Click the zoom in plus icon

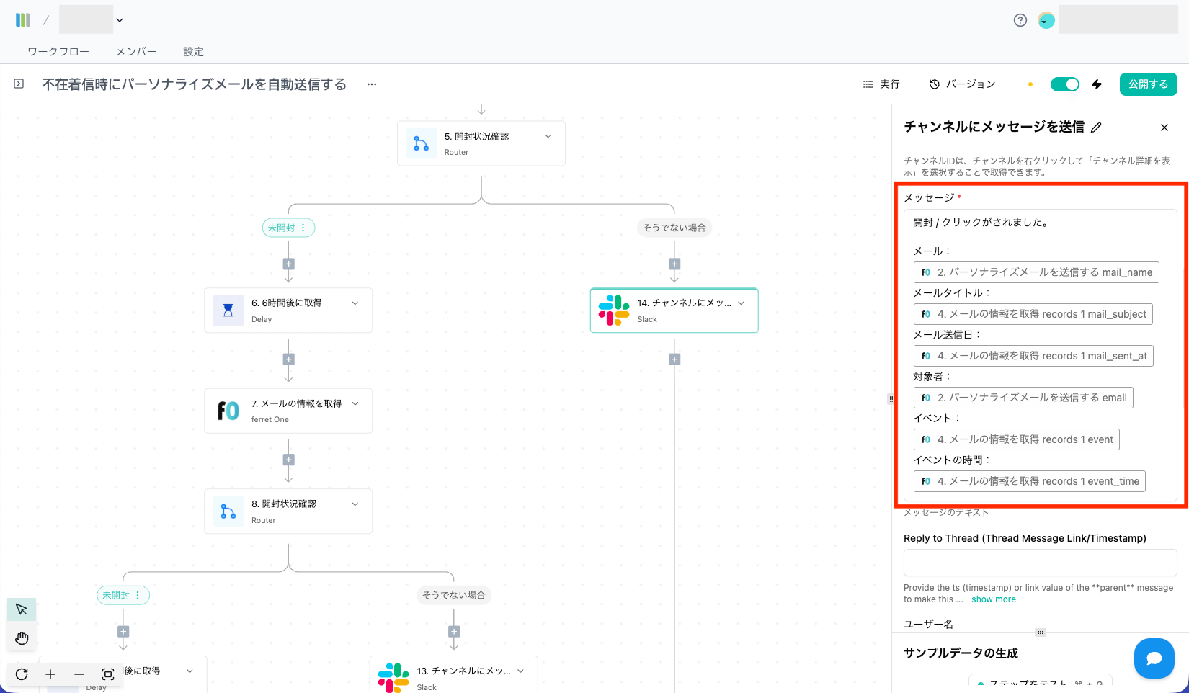[x=50, y=674]
